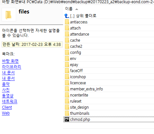Image resolution: width=154 pixels, height=134 pixels.
Task: Click the cache folder icon
Action: click(67, 40)
